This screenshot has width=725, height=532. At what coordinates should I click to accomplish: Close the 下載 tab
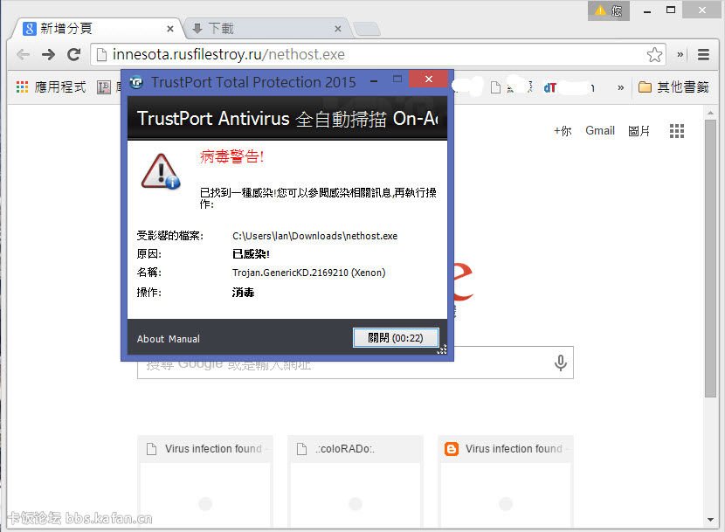point(338,29)
